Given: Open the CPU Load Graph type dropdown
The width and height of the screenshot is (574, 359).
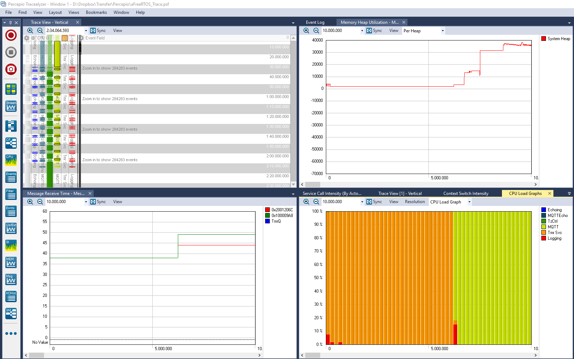Looking at the screenshot, I should 469,202.
